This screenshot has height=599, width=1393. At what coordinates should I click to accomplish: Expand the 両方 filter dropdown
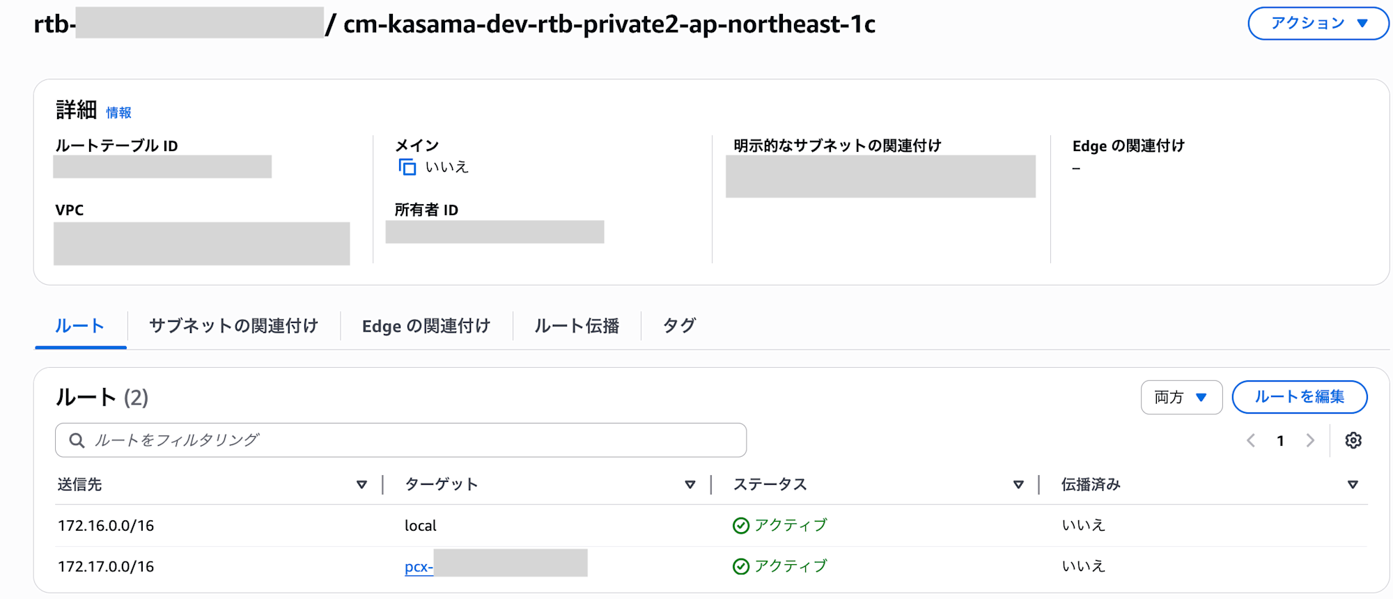tap(1181, 397)
